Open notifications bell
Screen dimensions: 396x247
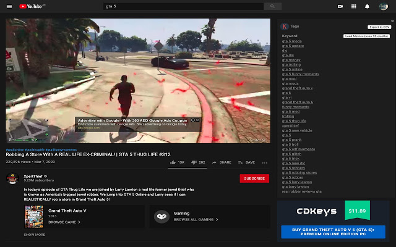(367, 6)
